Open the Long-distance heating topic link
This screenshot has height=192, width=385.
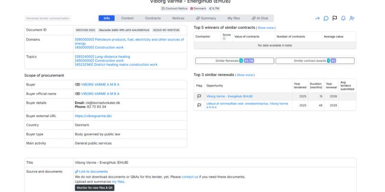(x=103, y=57)
